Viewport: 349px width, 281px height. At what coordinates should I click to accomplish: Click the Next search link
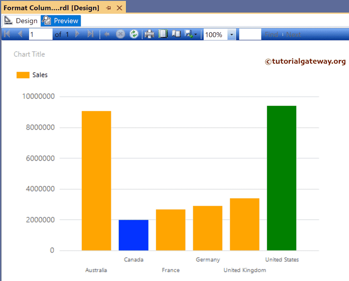[x=294, y=34]
